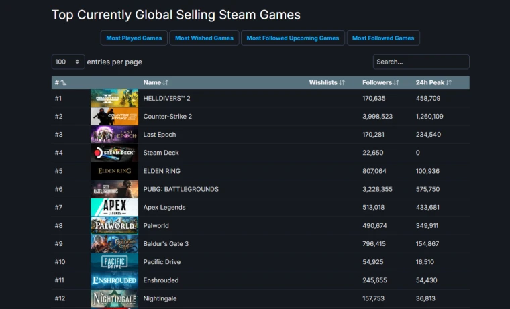Sort by 24h Peak column header
The image size is (510, 309).
coord(433,82)
